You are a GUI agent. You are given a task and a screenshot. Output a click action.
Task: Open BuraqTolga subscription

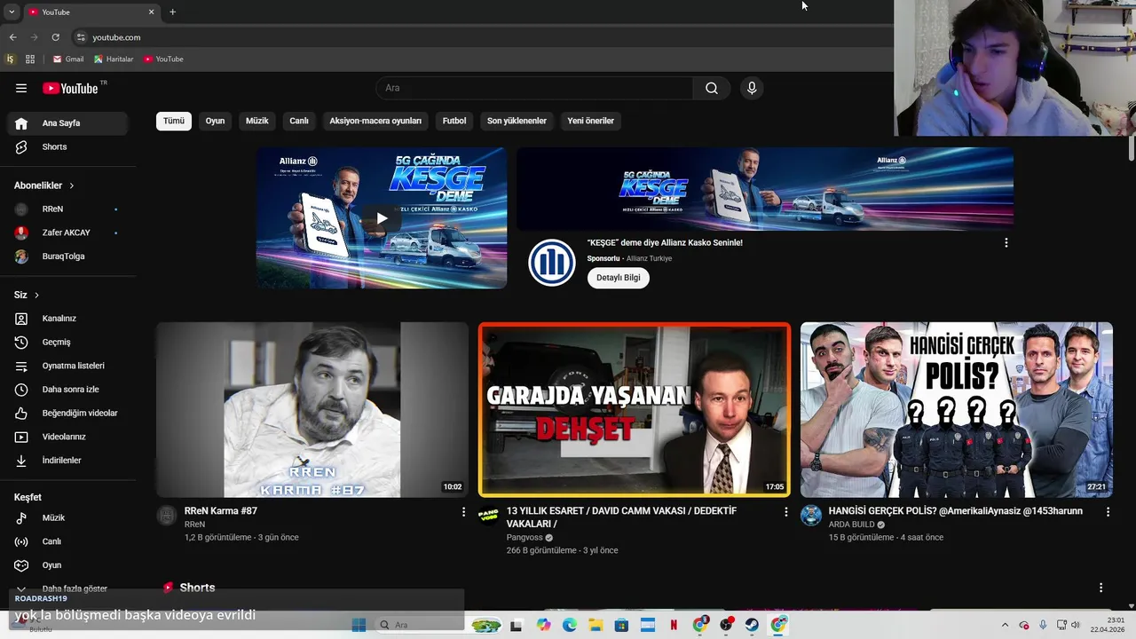coord(67,256)
